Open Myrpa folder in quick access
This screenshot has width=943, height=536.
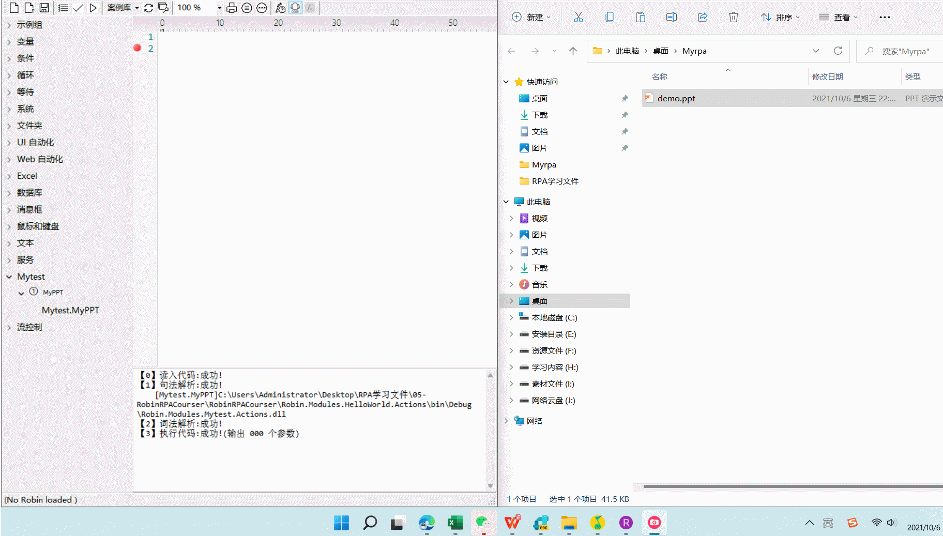pyautogui.click(x=544, y=165)
